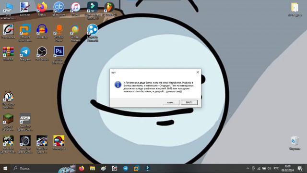The height and width of the screenshot is (173, 307).
Task: Open the Recycle Bin on the desktop
Action: point(295,143)
